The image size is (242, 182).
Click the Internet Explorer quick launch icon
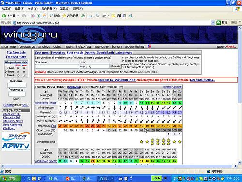point(29,179)
